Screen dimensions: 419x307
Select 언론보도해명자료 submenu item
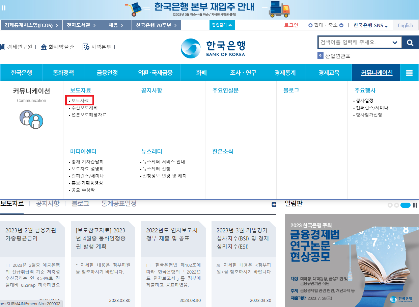pyautogui.click(x=89, y=115)
